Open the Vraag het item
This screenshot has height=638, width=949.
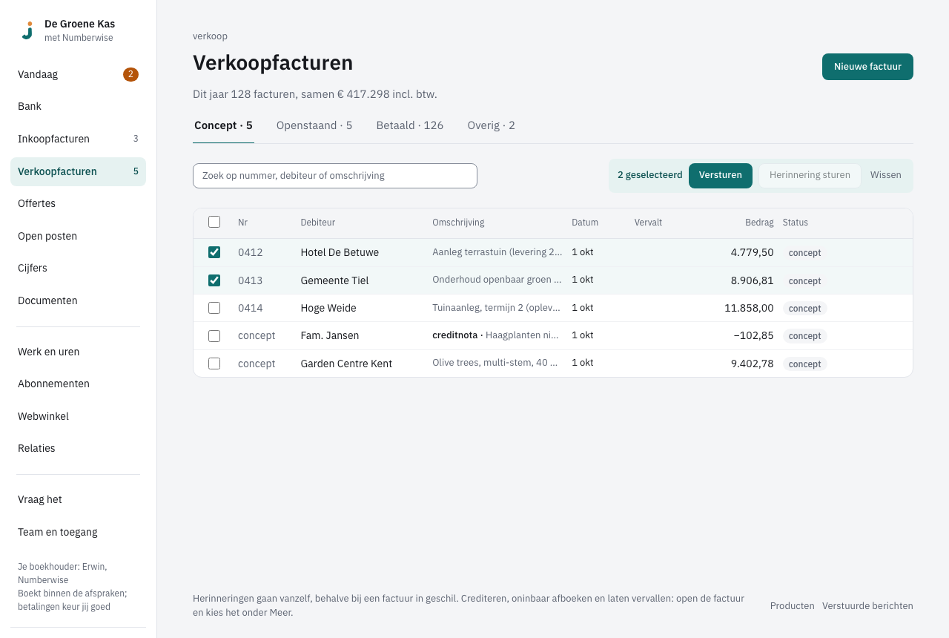pyautogui.click(x=78, y=499)
